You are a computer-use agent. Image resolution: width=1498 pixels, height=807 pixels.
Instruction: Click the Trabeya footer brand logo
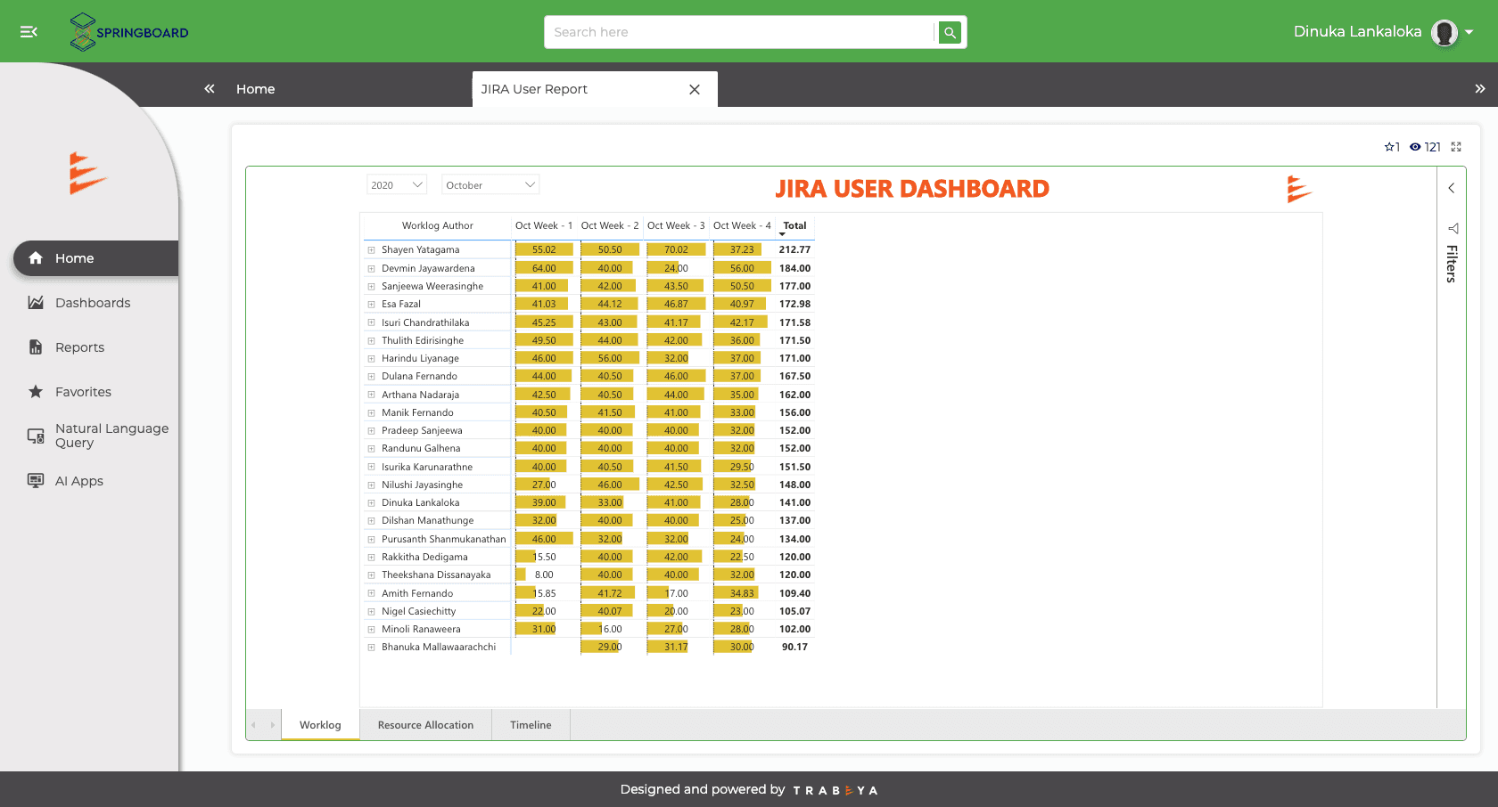point(835,790)
